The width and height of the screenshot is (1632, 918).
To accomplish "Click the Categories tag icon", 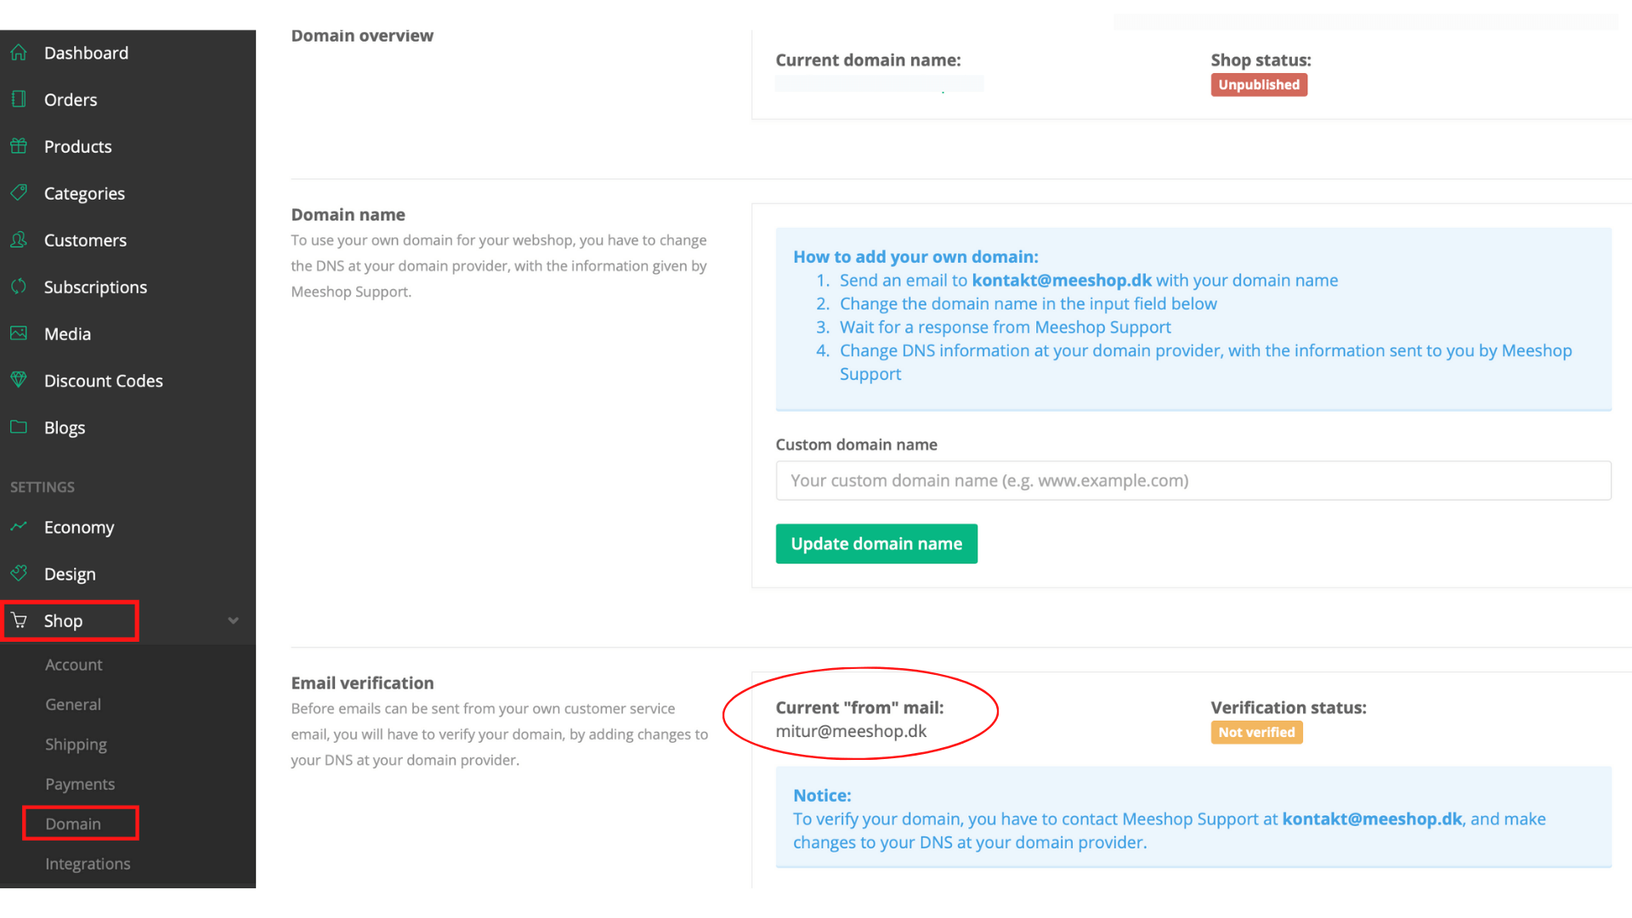I will pyautogui.click(x=19, y=193).
